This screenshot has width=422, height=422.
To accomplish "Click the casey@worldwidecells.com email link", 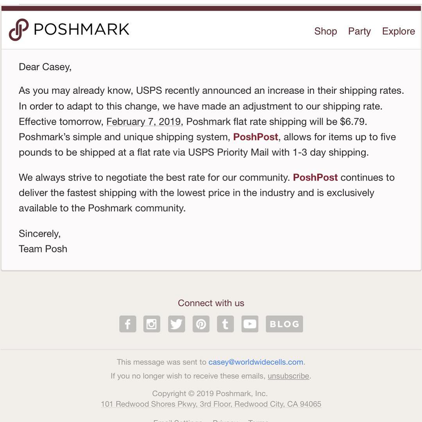I will tap(256, 362).
